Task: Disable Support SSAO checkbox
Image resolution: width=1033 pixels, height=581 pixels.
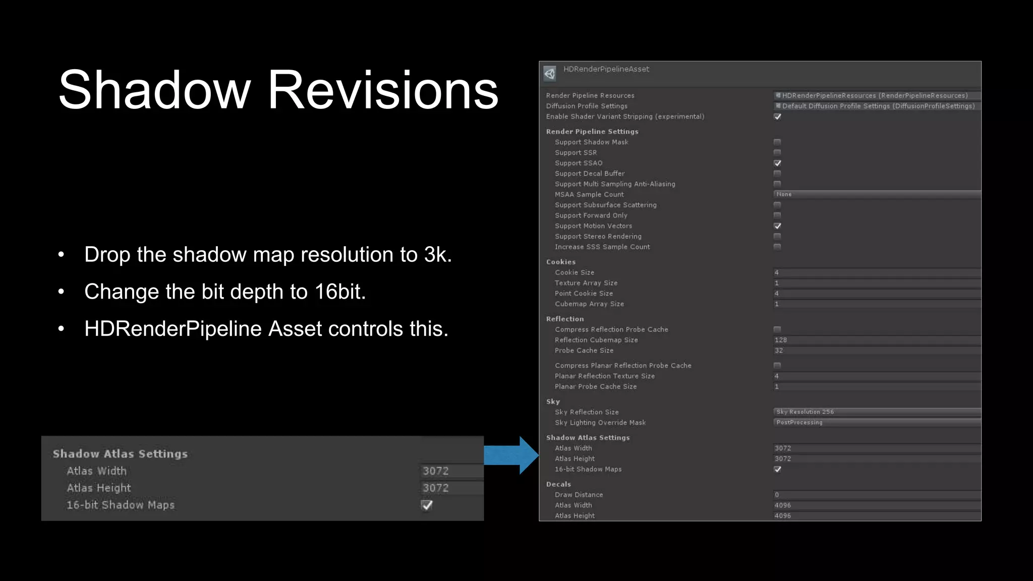Action: (x=777, y=163)
